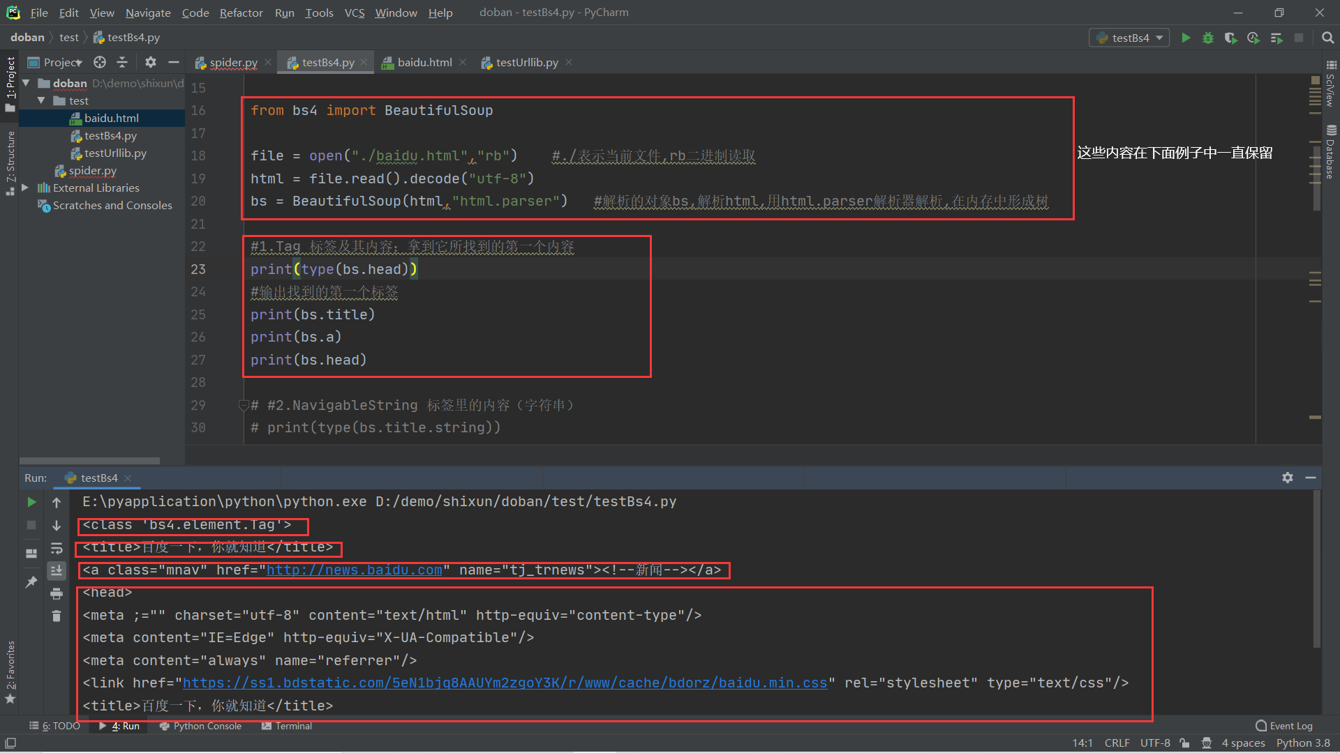The image size is (1340, 753).
Task: Open the news.baidu.com link in output
Action: [x=354, y=570]
